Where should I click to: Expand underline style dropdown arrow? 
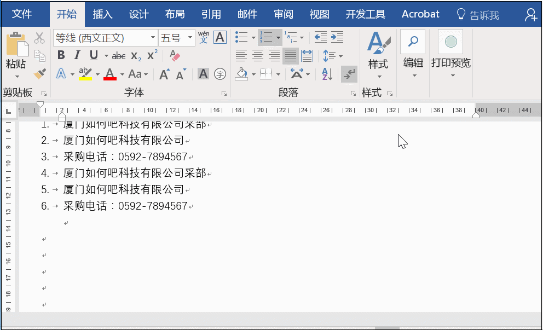(106, 56)
